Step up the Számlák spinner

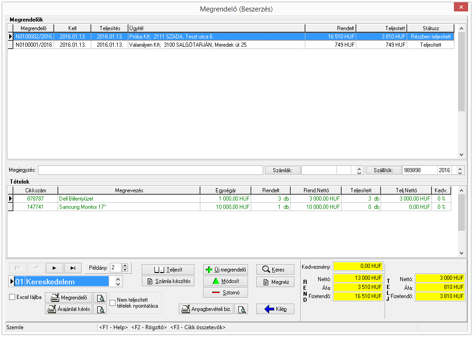coord(359,168)
